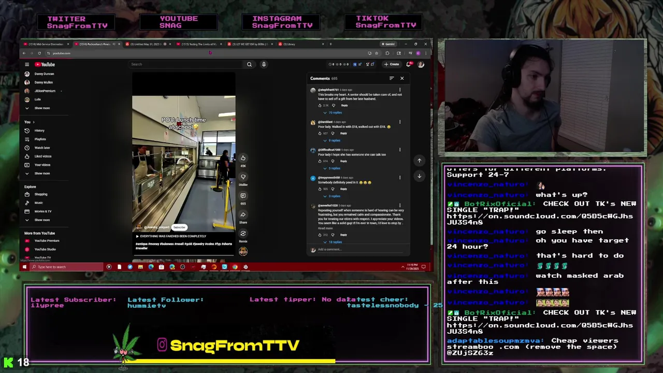Image resolution: width=663 pixels, height=373 pixels.
Task: Open the sound thumbnail under the Remix button
Action: (243, 251)
